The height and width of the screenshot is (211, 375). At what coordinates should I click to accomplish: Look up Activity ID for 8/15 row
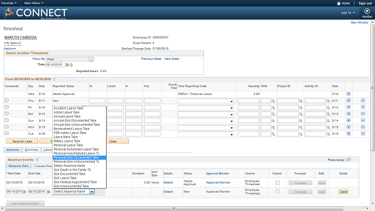328,128
